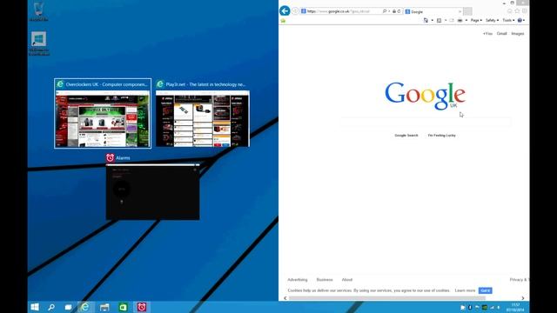Open the Recycle Bin desktop icon
Viewport: 557px width, 313px height.
(38, 11)
